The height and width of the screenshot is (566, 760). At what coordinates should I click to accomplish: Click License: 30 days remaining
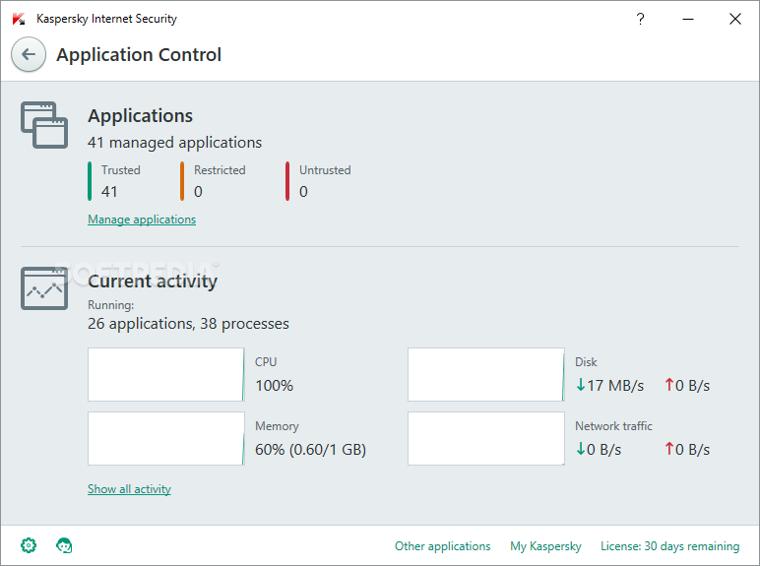[669, 546]
